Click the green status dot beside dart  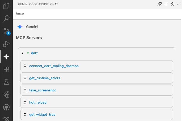28,53
